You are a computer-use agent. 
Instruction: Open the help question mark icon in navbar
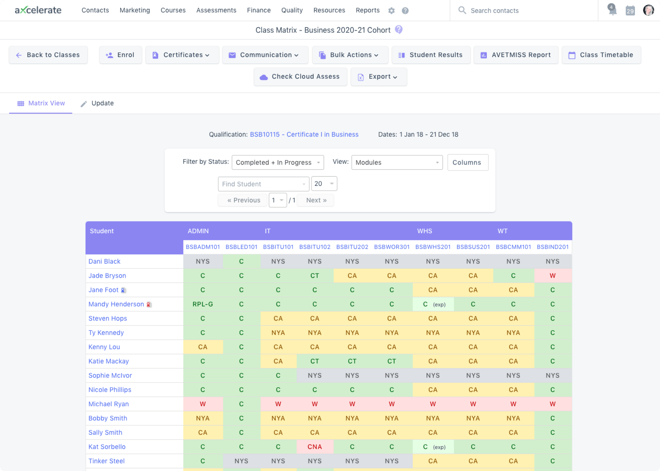click(405, 11)
